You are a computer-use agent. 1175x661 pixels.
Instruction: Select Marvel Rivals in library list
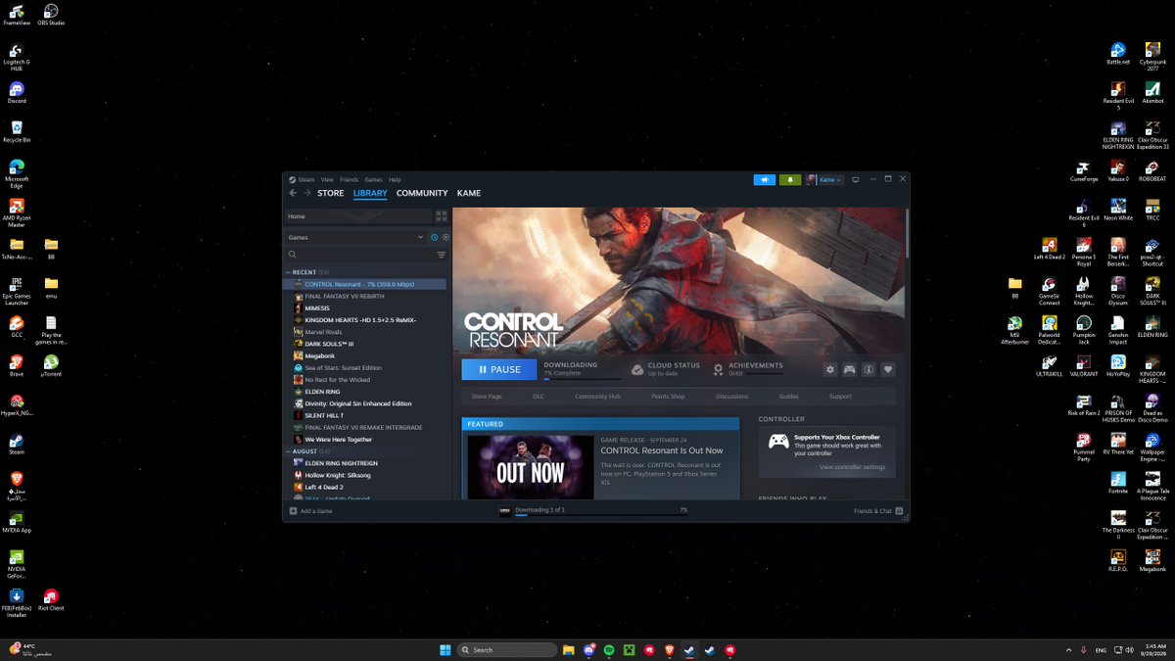[323, 332]
